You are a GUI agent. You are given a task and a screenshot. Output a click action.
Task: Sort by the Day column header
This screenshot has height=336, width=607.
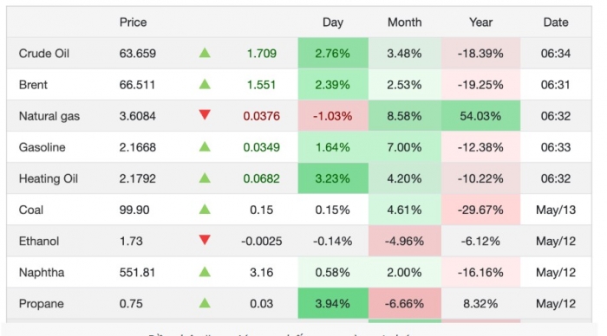(x=333, y=22)
